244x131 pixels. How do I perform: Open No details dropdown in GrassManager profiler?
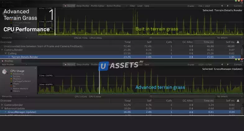click(229, 96)
